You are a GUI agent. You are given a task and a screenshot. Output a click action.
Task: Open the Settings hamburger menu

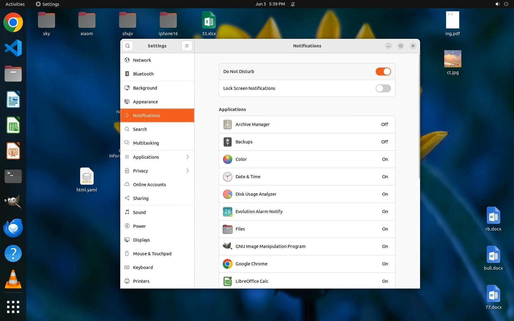[x=187, y=46]
